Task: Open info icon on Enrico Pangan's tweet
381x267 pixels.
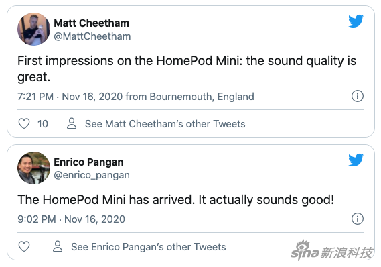Action: (x=358, y=219)
